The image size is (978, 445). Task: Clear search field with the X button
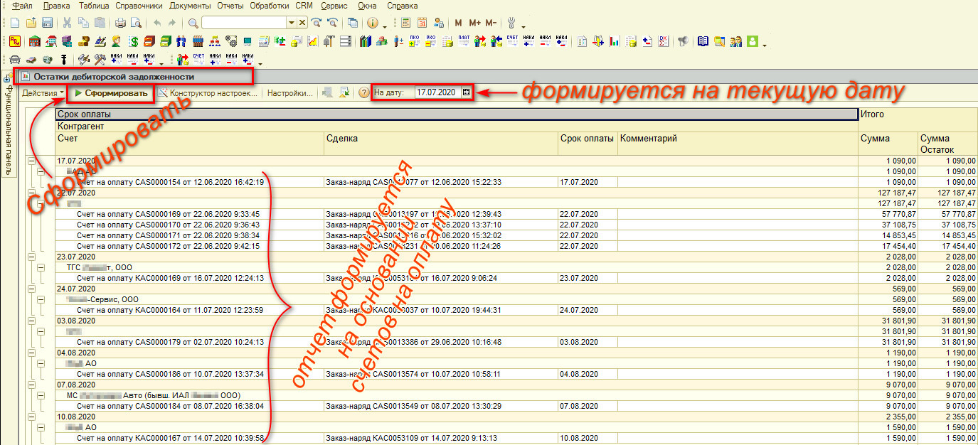coord(302,23)
